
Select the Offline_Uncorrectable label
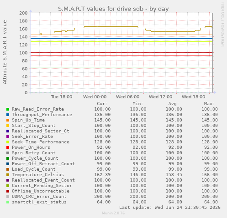pos(41,191)
